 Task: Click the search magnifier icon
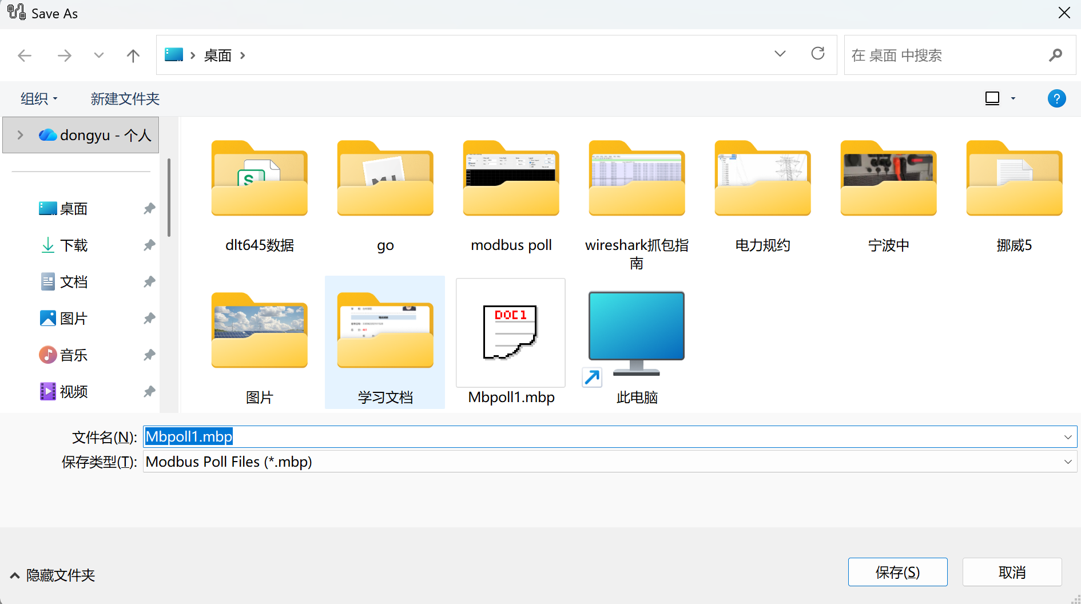tap(1056, 55)
